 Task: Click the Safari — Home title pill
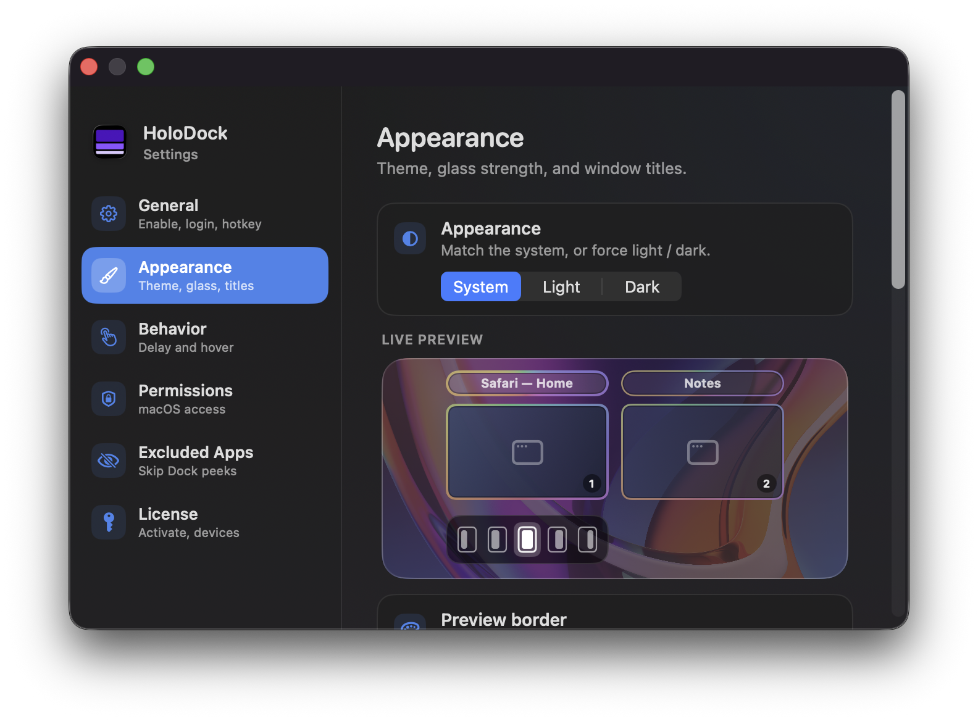527,383
